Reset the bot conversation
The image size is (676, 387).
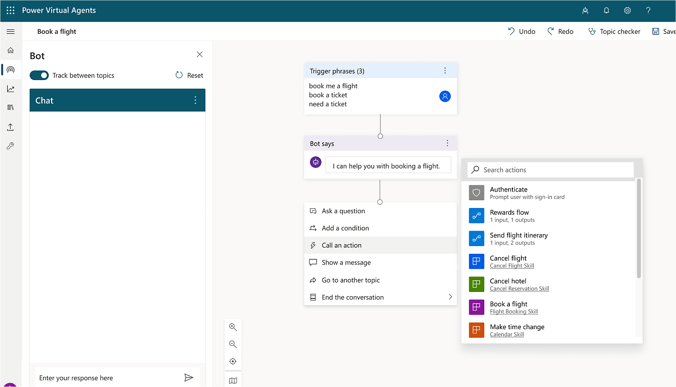[x=189, y=75]
